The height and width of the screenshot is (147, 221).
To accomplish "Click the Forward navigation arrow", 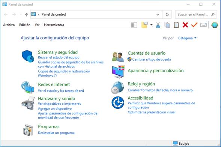I will pos(14,14).
